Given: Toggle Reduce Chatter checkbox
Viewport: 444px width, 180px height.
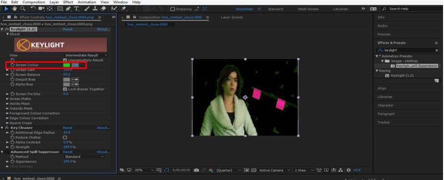Looking at the screenshot, I should 65,138.
